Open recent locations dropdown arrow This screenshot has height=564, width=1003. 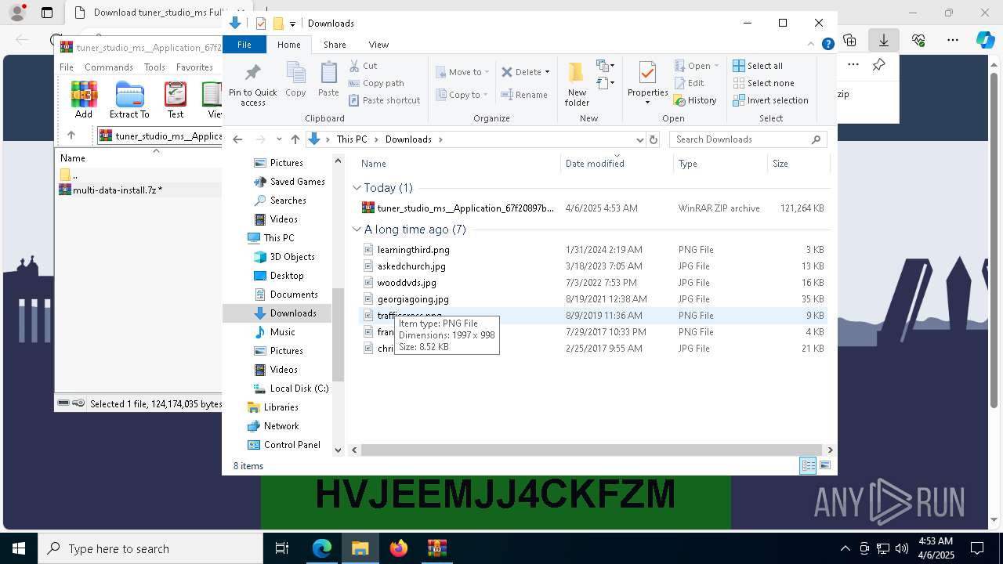pyautogui.click(x=278, y=139)
